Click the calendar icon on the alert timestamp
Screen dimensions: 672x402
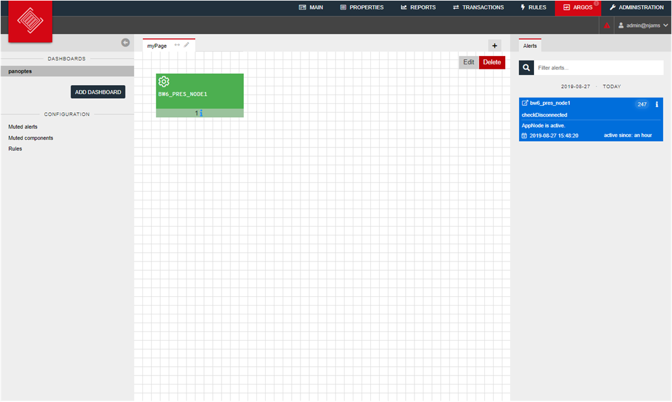pos(524,135)
